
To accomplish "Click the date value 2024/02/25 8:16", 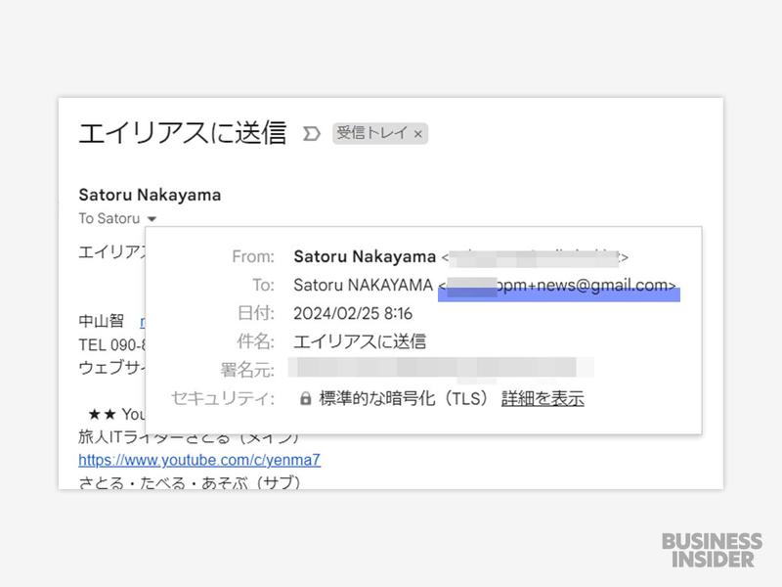I will [x=353, y=313].
